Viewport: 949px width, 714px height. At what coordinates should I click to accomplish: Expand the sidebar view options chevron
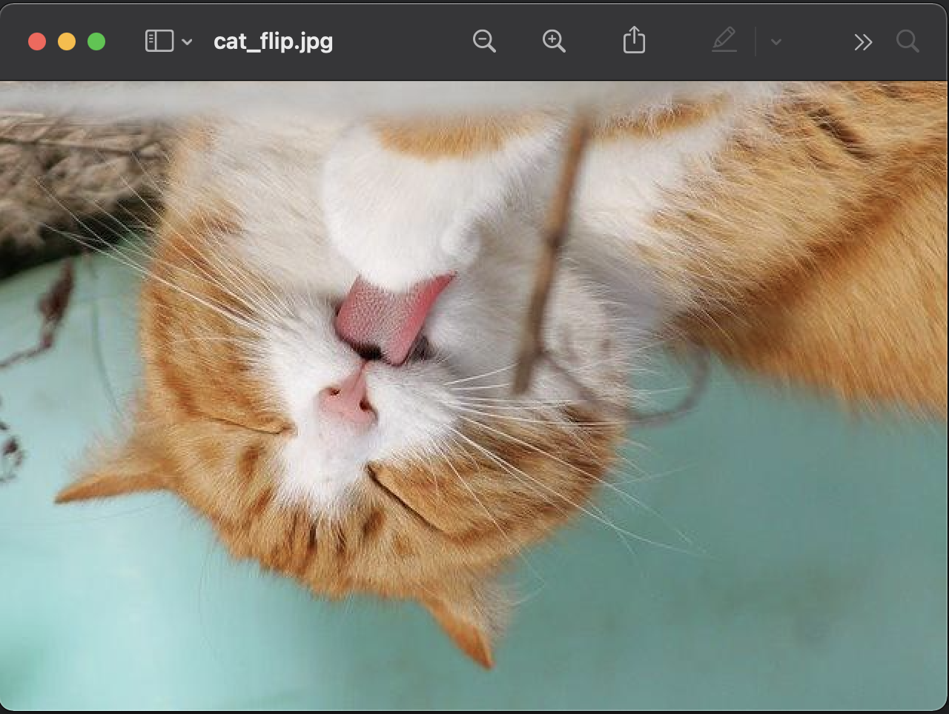point(187,42)
